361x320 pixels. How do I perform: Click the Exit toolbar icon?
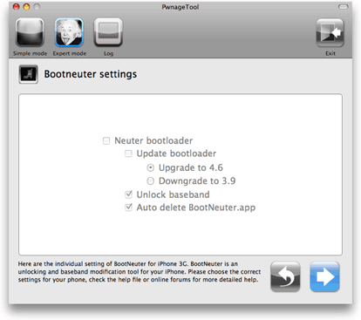[330, 32]
